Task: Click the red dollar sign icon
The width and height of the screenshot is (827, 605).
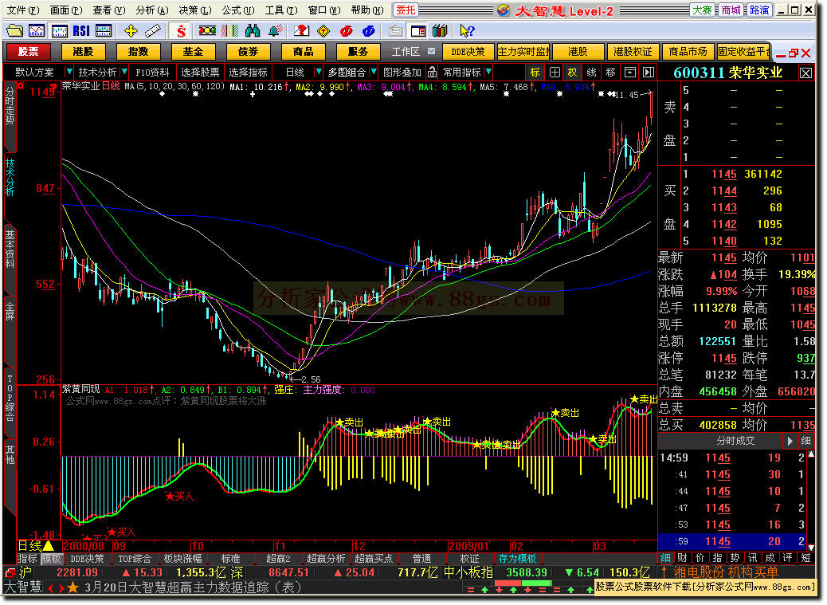Action: [x=181, y=30]
